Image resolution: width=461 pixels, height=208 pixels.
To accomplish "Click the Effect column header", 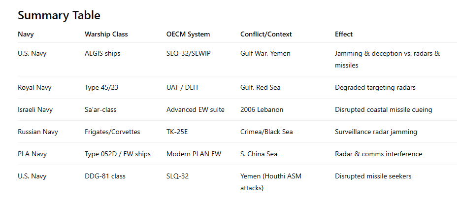I will pyautogui.click(x=343, y=35).
